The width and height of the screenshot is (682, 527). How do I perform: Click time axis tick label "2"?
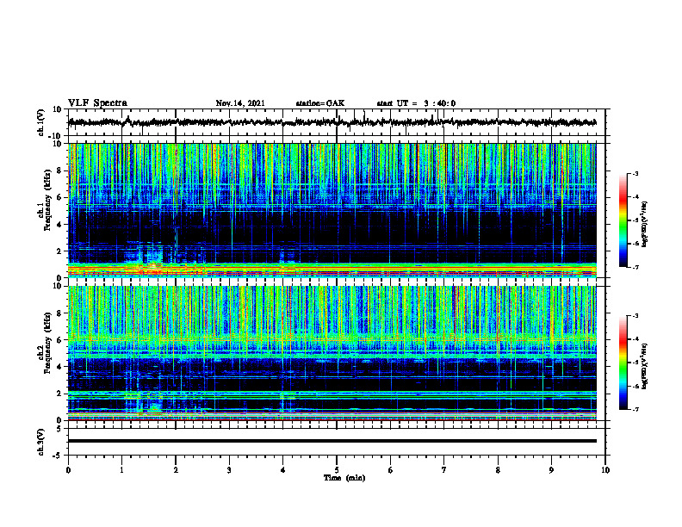[x=176, y=470]
